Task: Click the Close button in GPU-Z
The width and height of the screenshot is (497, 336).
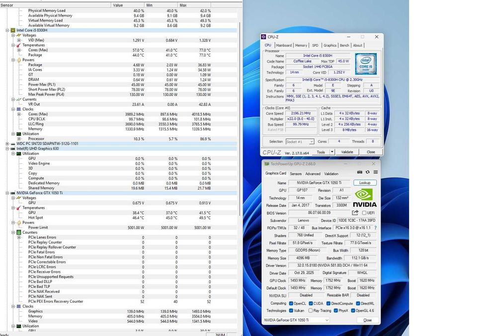Action: click(367, 320)
